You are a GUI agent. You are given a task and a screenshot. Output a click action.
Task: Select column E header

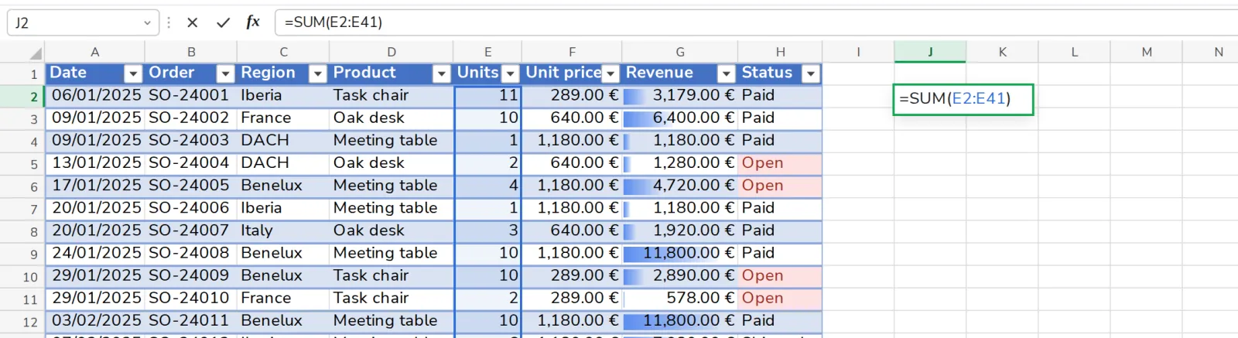(487, 52)
